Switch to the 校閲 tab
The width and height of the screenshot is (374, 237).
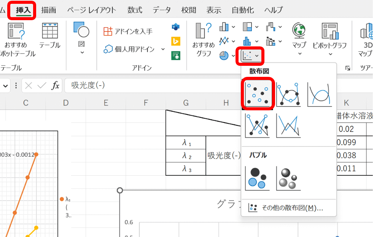pyautogui.click(x=189, y=10)
